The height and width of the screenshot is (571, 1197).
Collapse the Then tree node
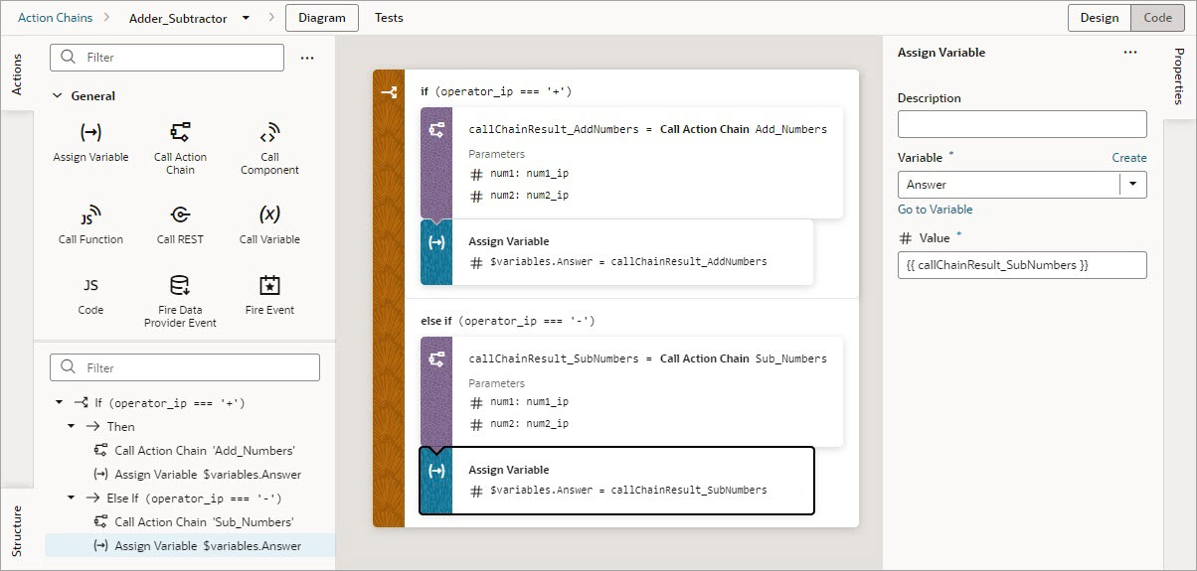72,427
